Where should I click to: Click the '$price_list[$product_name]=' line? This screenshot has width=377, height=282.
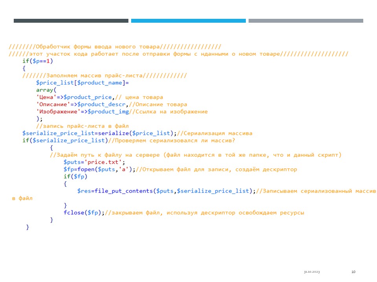point(82,83)
